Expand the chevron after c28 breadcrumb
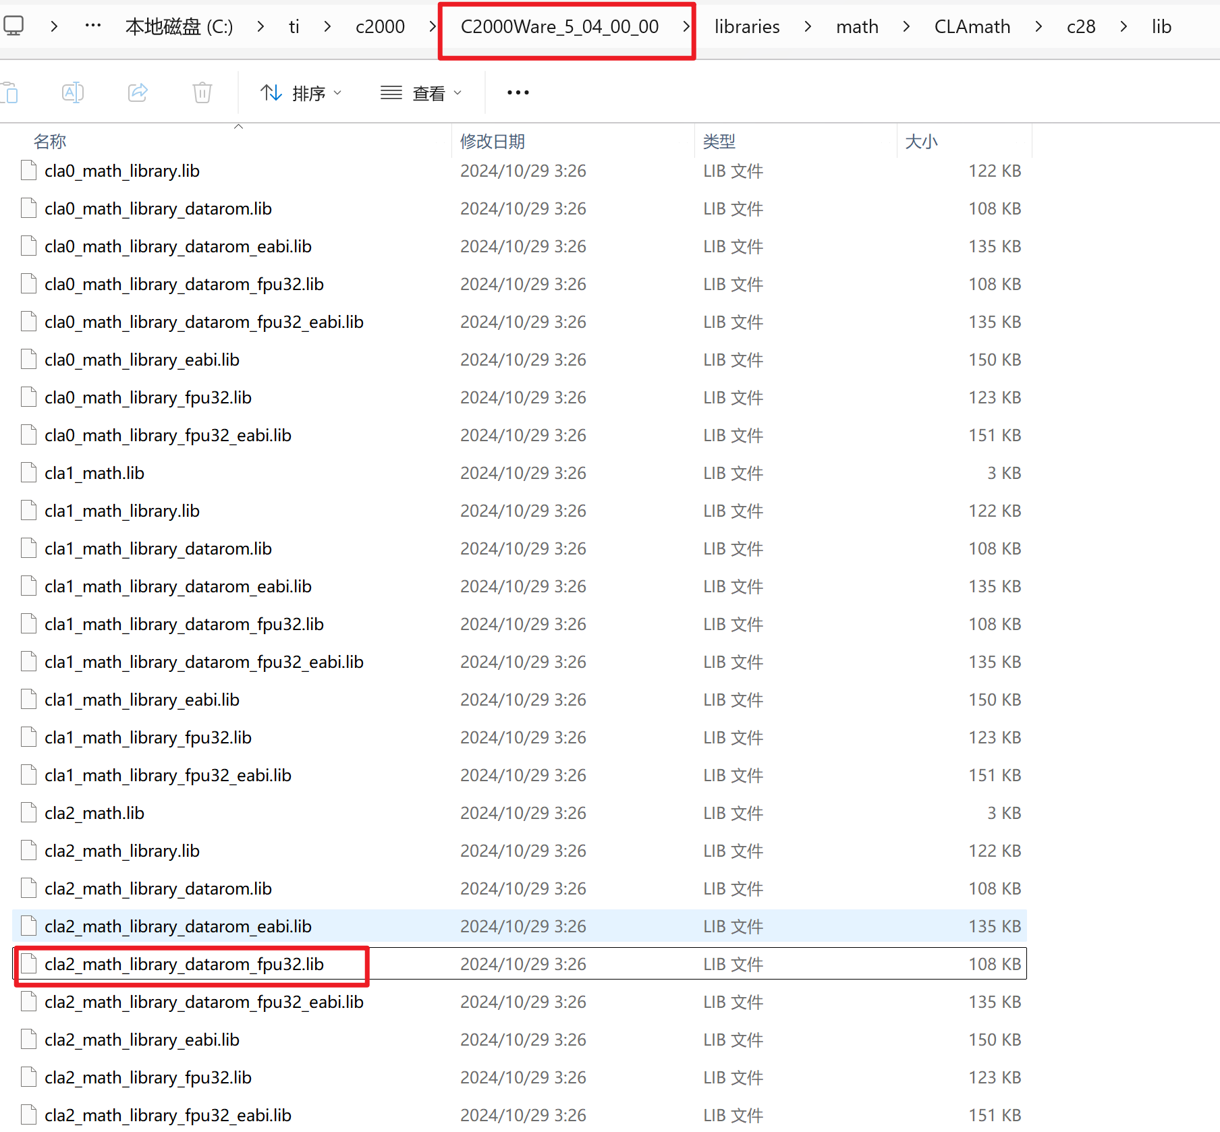Viewport: 1220px width, 1132px height. tap(1124, 26)
